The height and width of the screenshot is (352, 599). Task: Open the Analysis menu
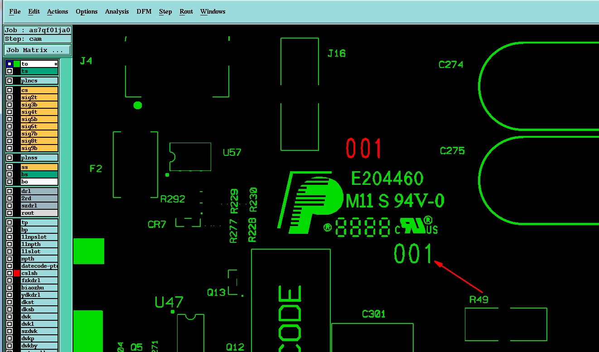click(x=117, y=11)
